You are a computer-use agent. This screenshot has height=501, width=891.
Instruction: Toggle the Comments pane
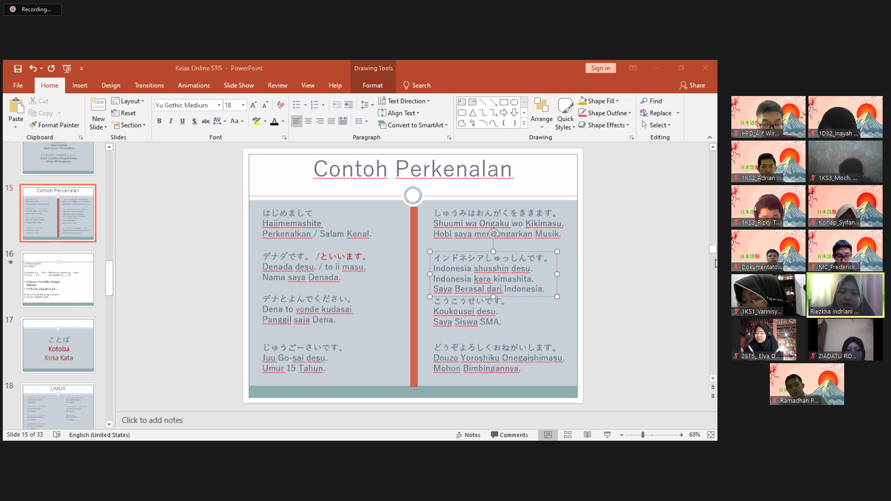(x=510, y=435)
